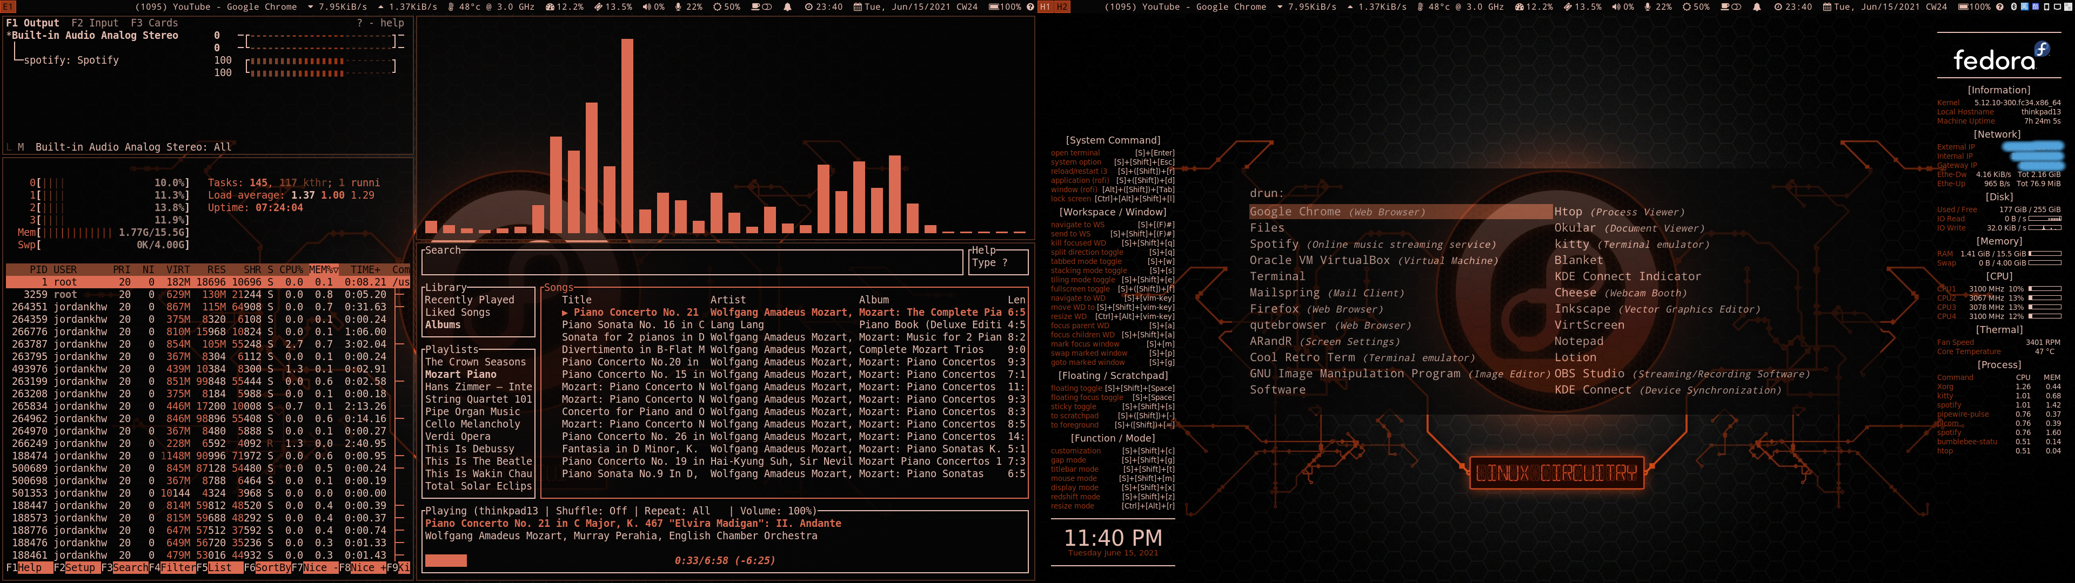
Task: Sort htop by MEM% column header
Action: pos(322,270)
